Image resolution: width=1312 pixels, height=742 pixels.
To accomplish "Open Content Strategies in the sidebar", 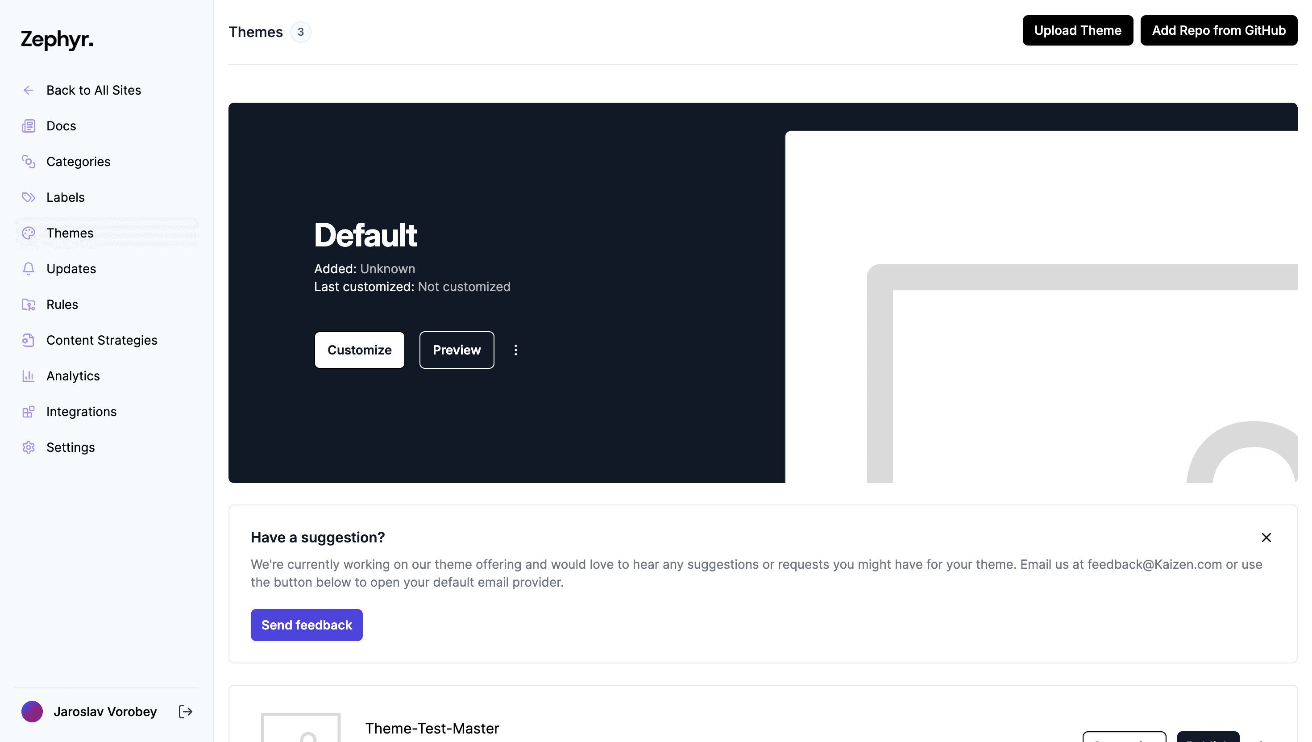I will pos(101,340).
